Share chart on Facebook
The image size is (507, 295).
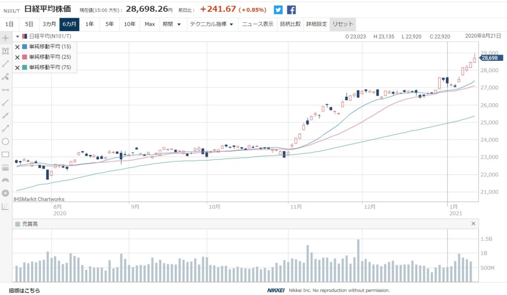pyautogui.click(x=292, y=10)
